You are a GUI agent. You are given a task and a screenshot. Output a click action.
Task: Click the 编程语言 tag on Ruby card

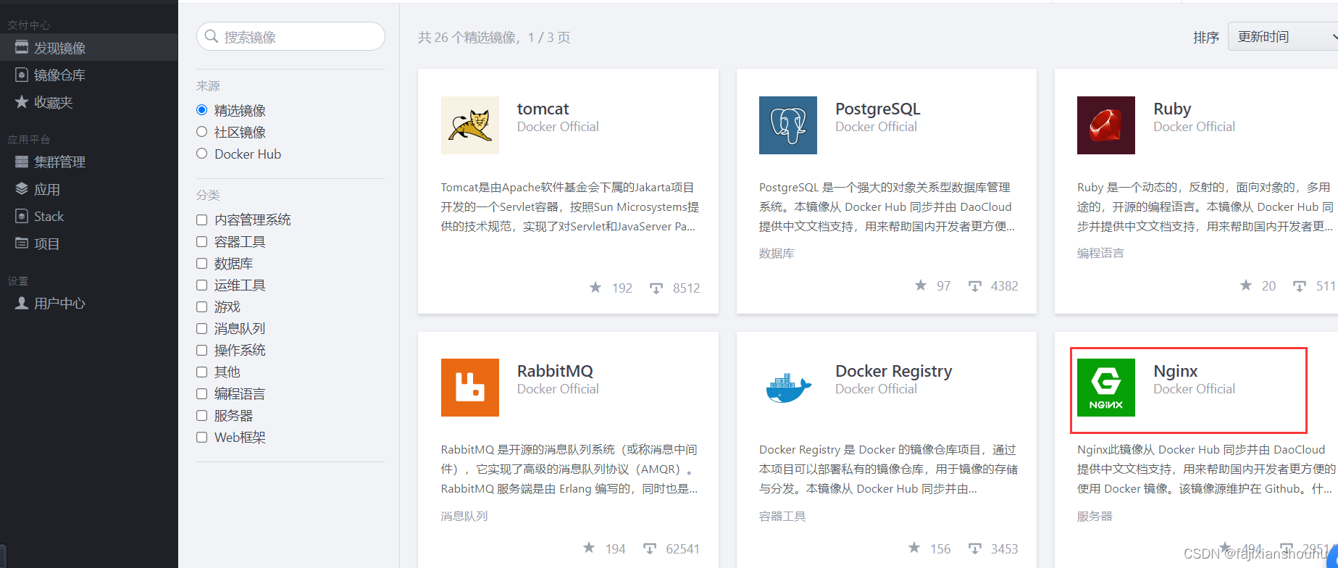click(1100, 254)
